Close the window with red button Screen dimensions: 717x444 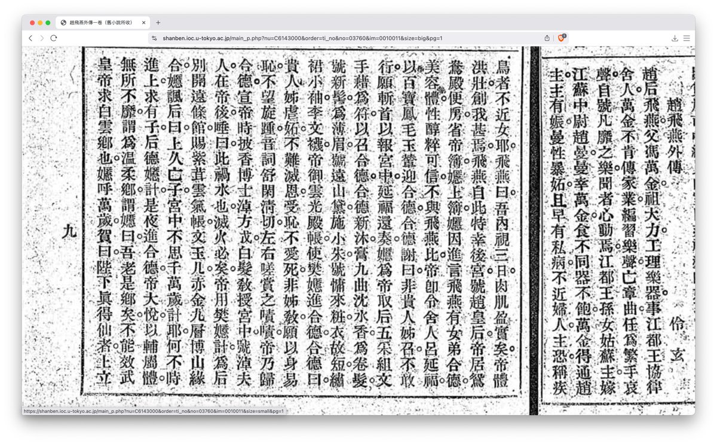pos(32,23)
